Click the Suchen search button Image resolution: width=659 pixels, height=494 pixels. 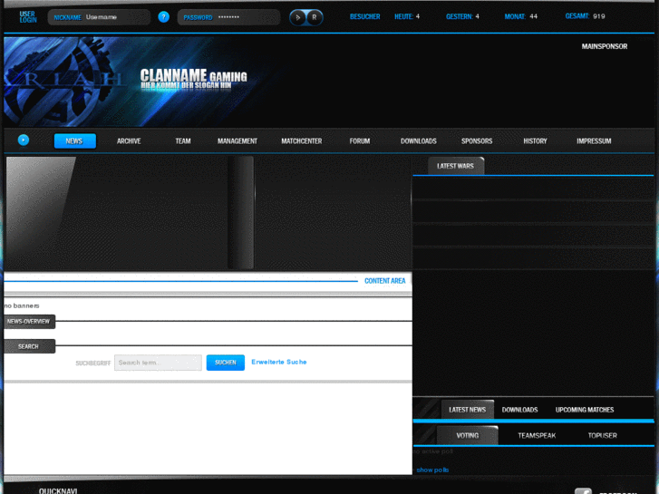tap(226, 363)
